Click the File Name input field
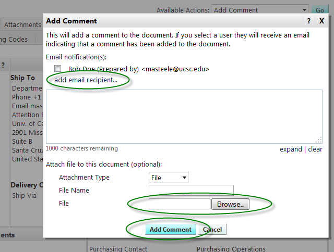334x252 pixels. tap(191, 190)
